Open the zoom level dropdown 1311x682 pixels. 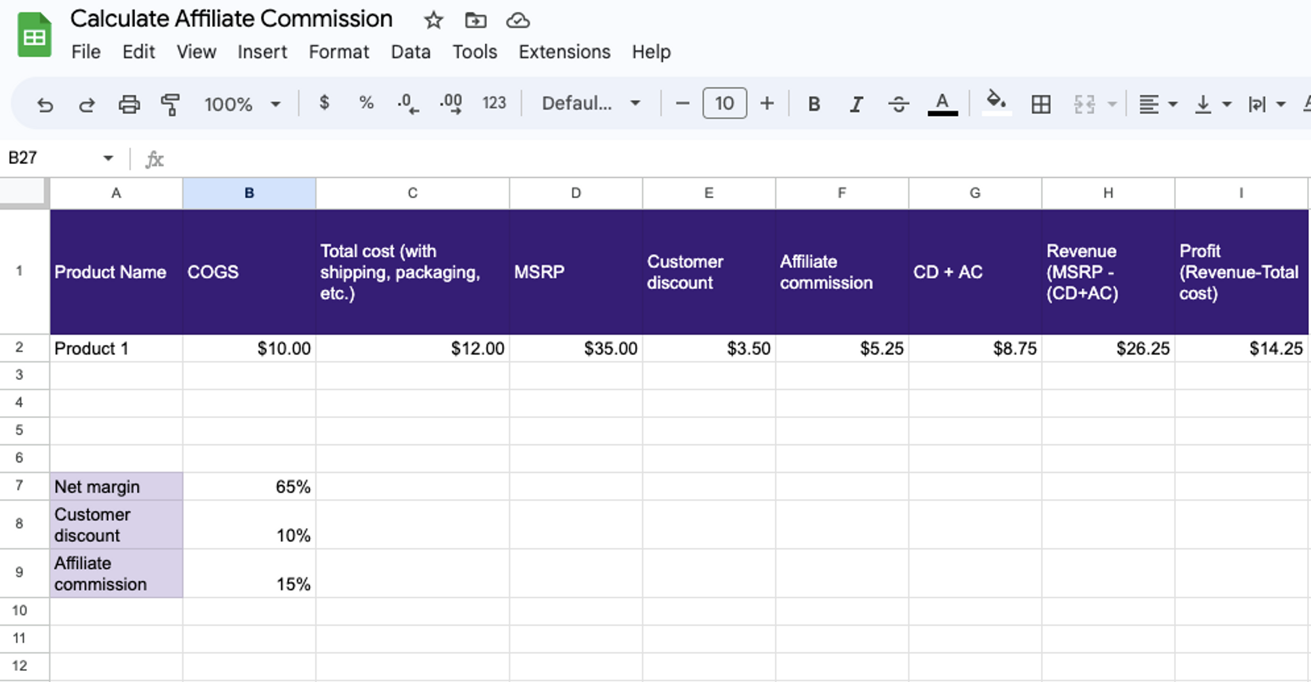(242, 104)
